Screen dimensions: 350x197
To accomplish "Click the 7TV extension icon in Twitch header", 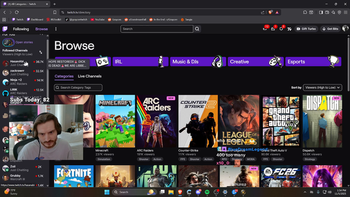I will (x=289, y=29).
